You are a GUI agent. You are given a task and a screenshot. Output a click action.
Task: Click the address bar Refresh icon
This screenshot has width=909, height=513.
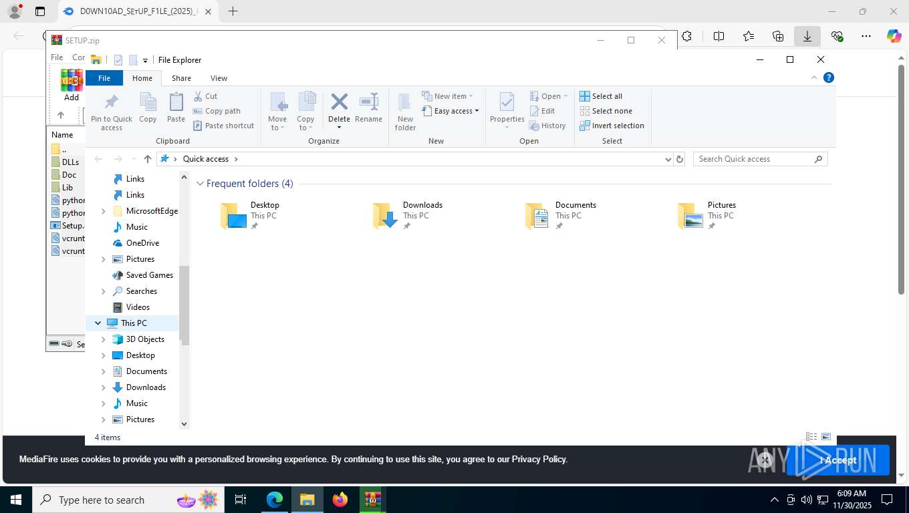(x=680, y=159)
